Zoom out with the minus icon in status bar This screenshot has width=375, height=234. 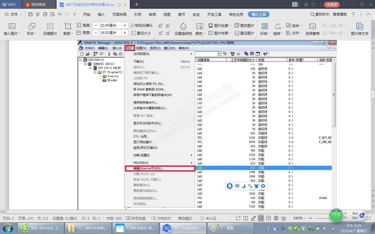(311, 218)
